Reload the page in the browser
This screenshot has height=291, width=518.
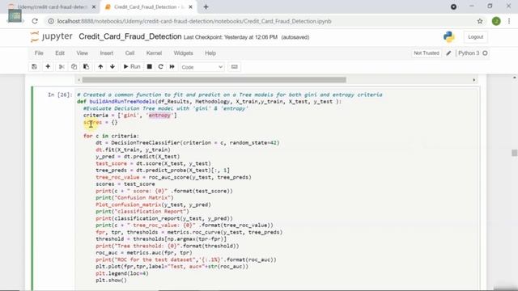click(35, 21)
